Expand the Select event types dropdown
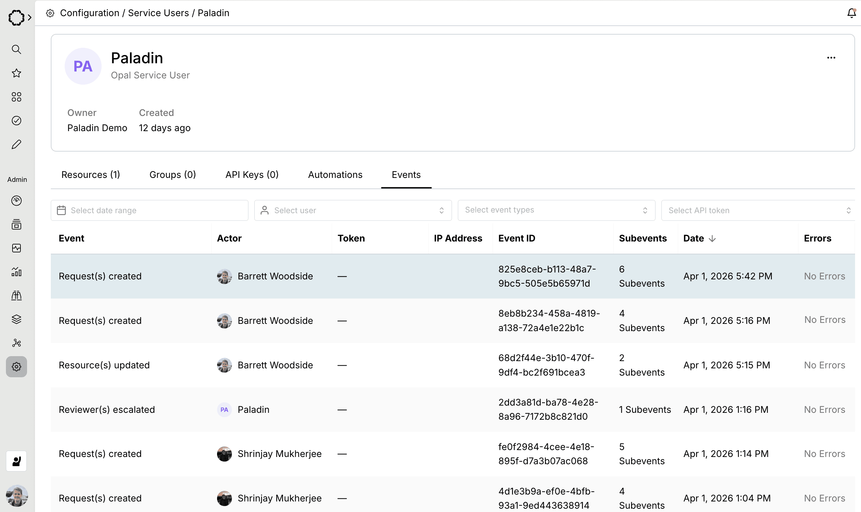 [556, 210]
